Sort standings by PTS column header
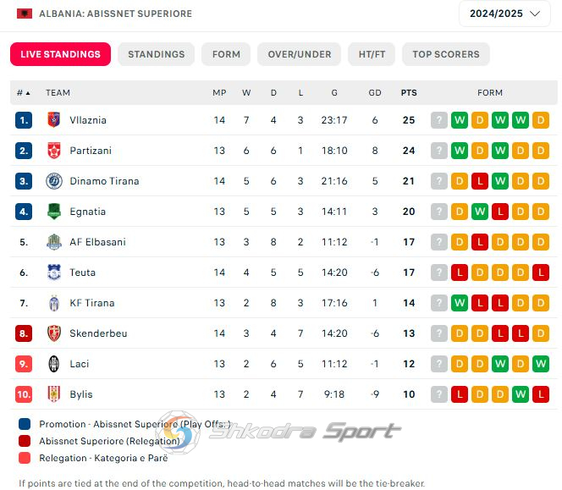The width and height of the screenshot is (562, 490). [409, 93]
